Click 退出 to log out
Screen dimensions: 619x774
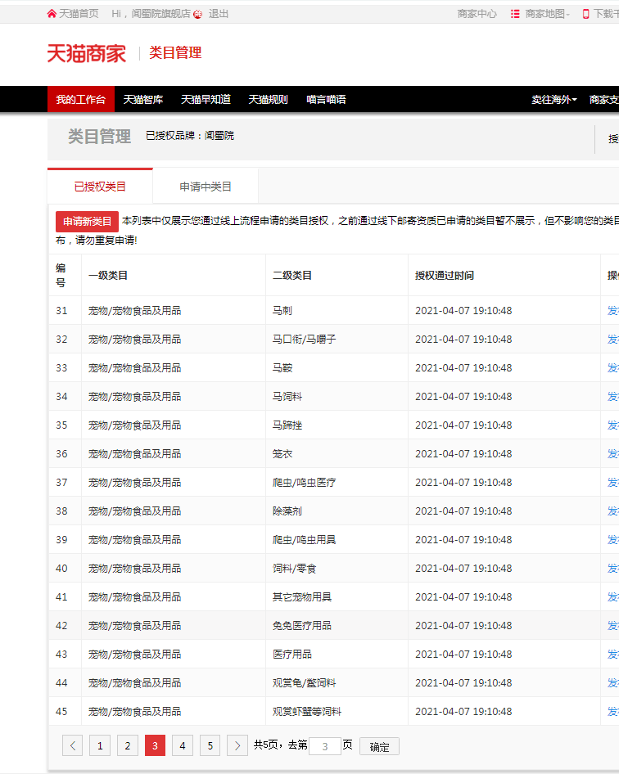click(219, 14)
